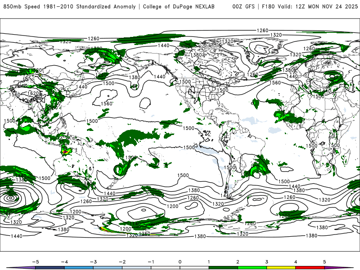Click the pale blue -2 to -1 colorbar segment
This screenshot has width=360, height=270.
(x=137, y=268)
